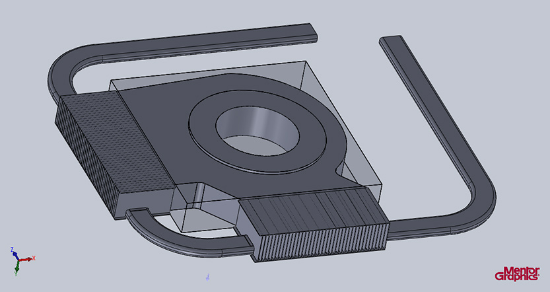Image resolution: width=550 pixels, height=292 pixels.
Task: Select the curved notch on the housing's right side
Action: click(x=341, y=170)
